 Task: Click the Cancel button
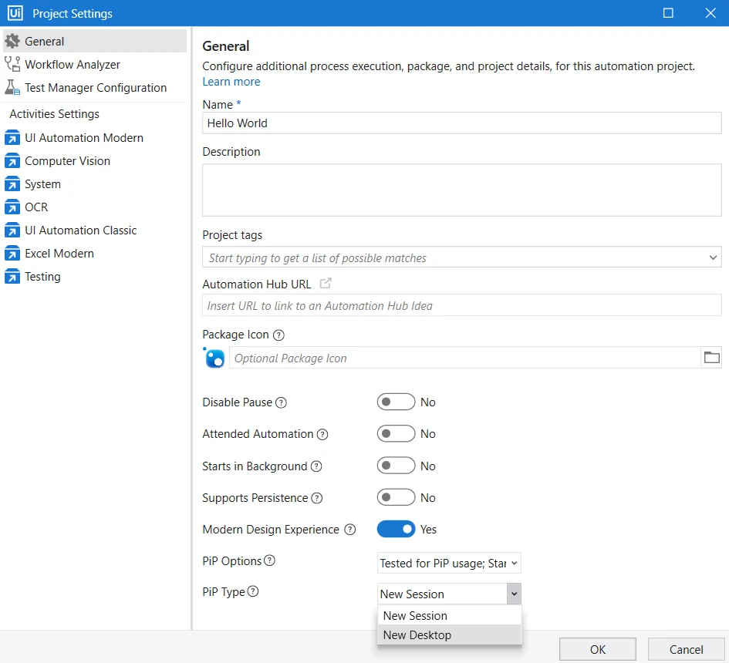coord(686,649)
